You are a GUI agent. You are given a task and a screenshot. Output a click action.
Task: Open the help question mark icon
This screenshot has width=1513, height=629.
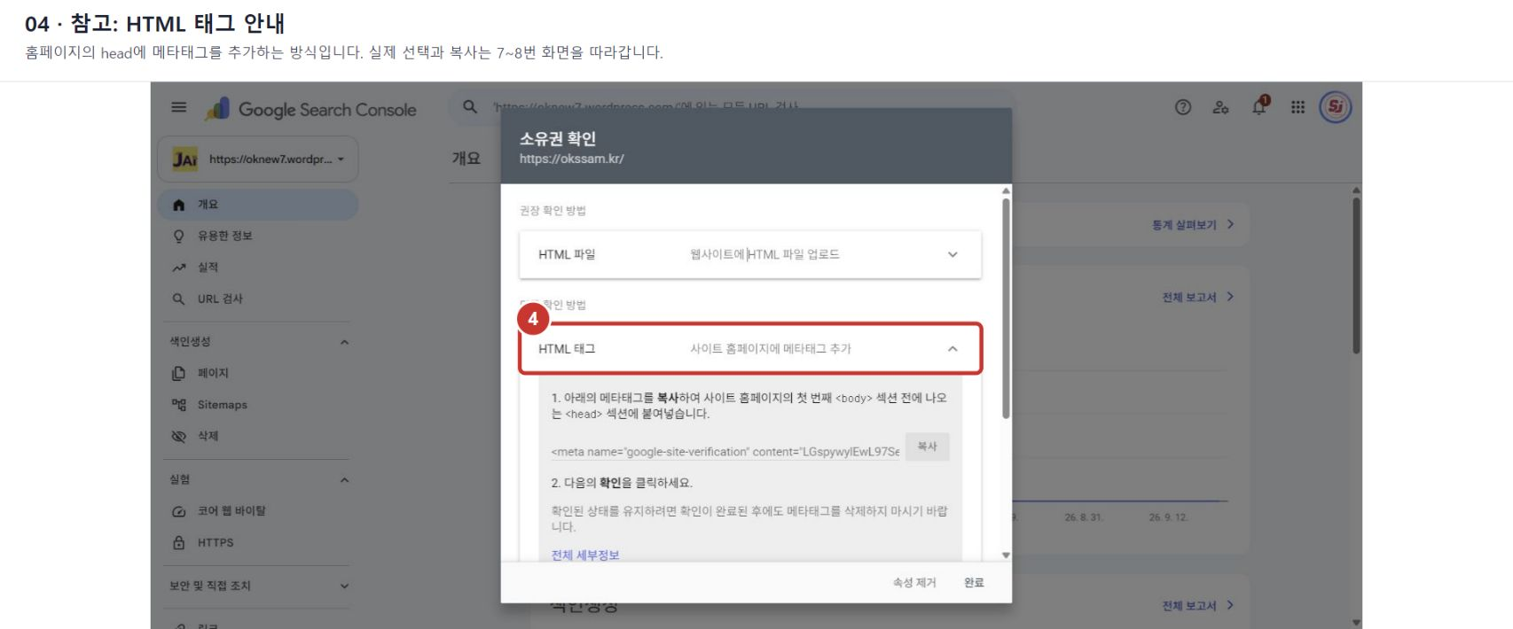tap(1183, 107)
